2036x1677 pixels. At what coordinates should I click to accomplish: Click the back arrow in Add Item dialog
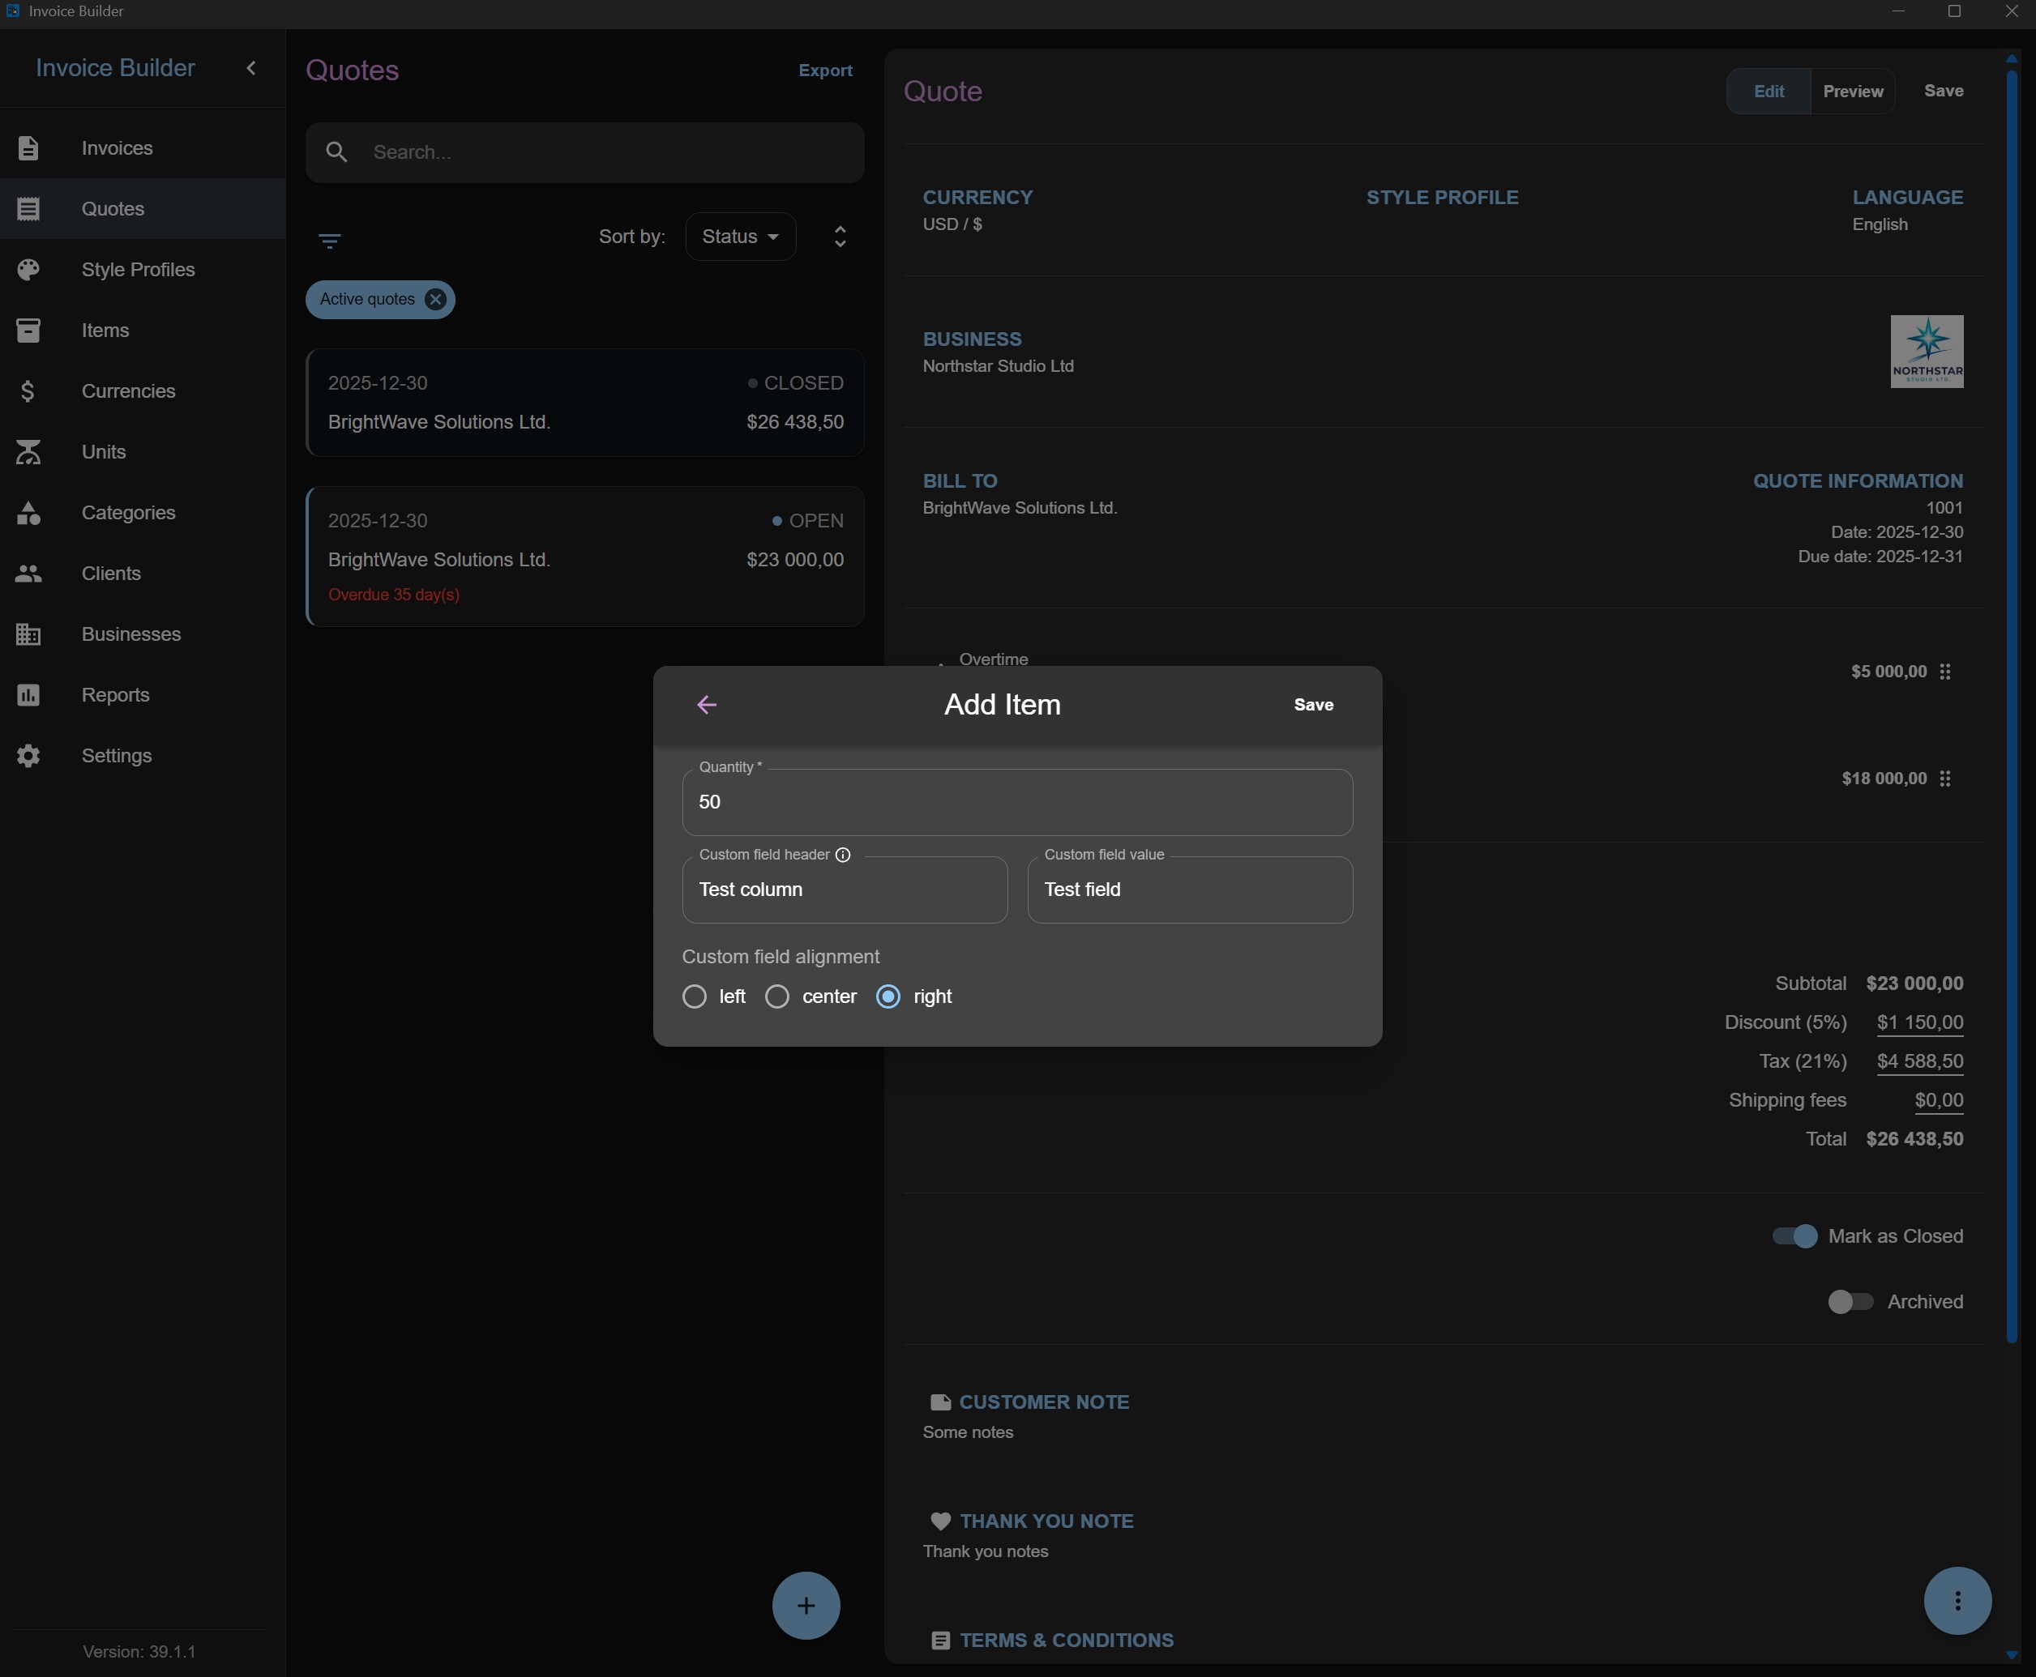coord(707,705)
